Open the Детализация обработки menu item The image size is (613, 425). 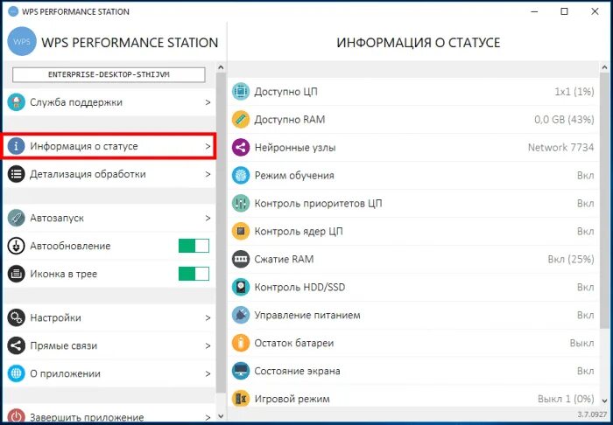click(x=109, y=174)
